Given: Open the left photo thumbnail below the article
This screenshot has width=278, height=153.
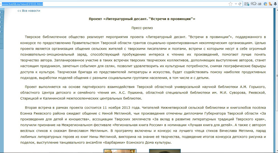Looking at the screenshot, I should click(x=120, y=151).
